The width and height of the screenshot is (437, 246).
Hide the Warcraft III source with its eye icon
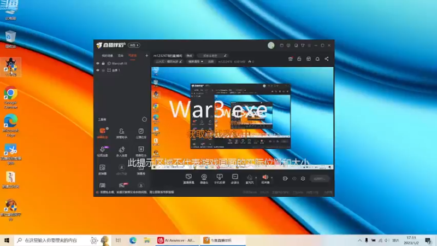pos(98,63)
